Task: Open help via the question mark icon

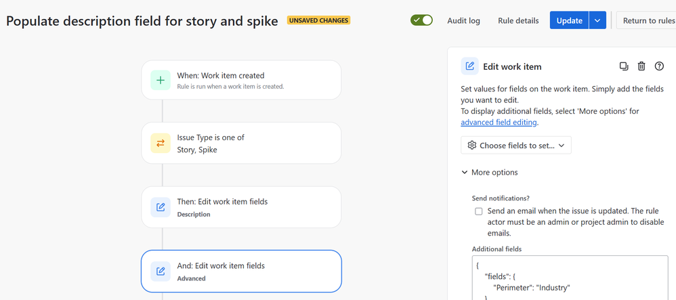Action: [659, 66]
